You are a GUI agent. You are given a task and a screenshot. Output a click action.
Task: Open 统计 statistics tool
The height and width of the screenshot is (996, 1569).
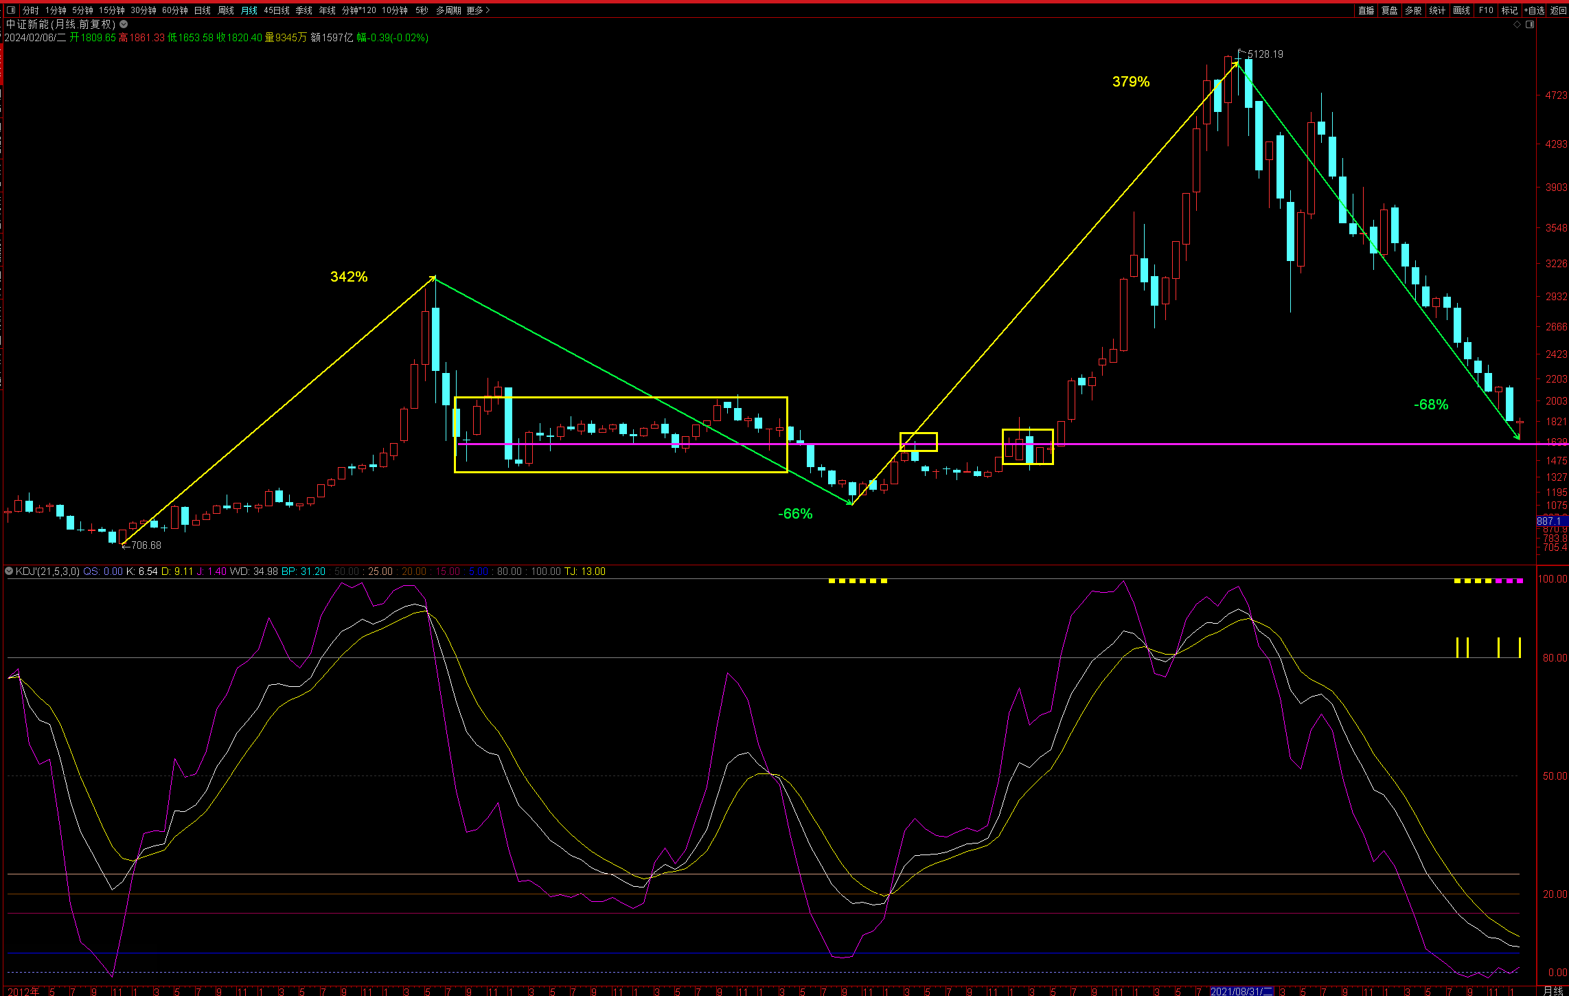pos(1437,10)
